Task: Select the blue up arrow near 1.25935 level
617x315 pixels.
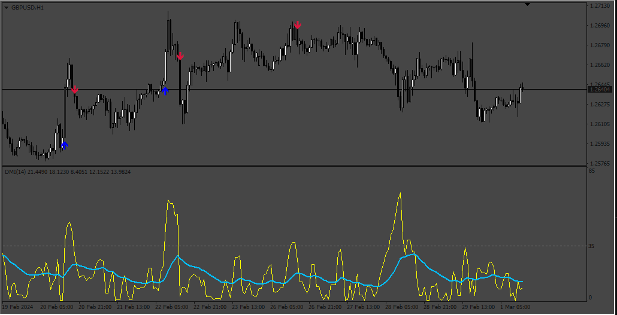Action: pyautogui.click(x=65, y=145)
